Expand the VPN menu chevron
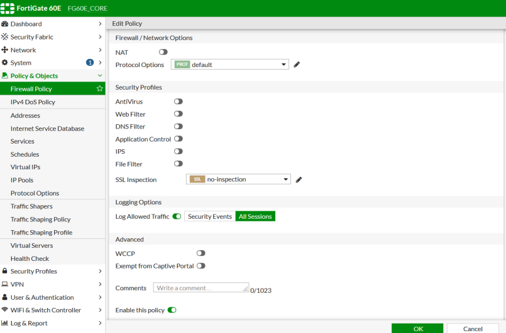The height and width of the screenshot is (333, 506). pos(100,284)
